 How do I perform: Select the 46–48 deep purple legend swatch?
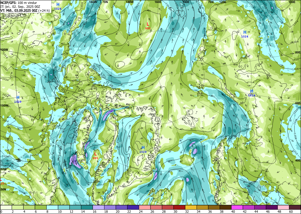(272, 207)
